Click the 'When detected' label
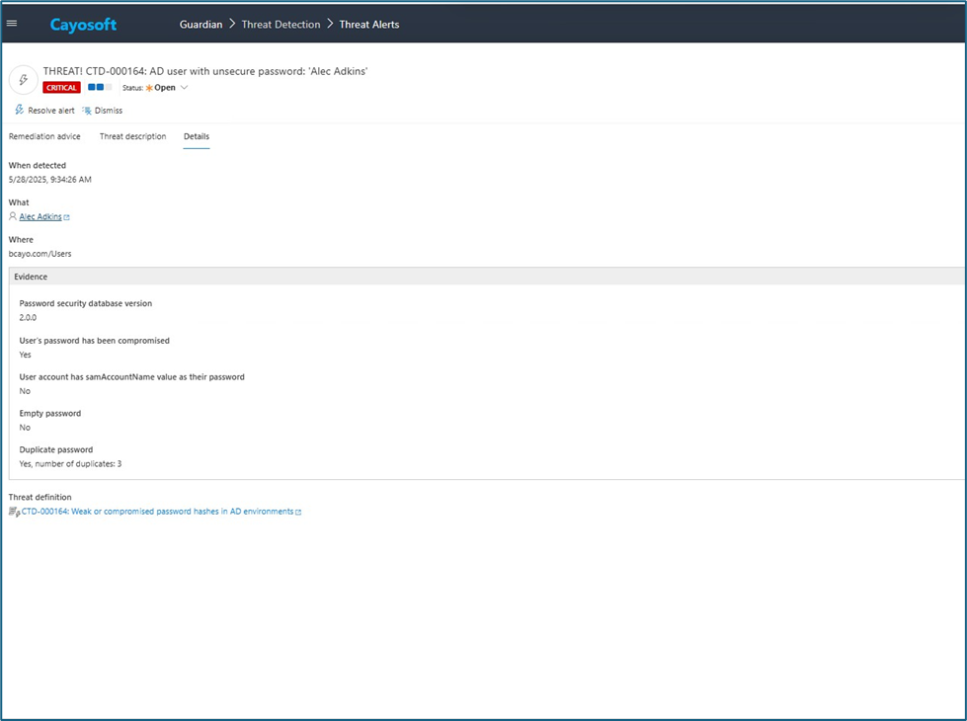The width and height of the screenshot is (967, 721). (x=37, y=165)
